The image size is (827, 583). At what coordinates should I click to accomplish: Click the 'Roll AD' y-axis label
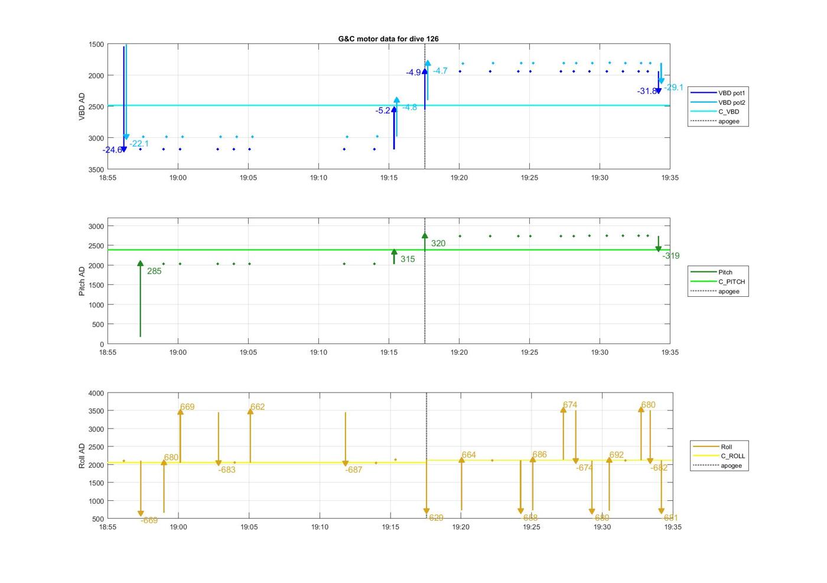coord(82,456)
